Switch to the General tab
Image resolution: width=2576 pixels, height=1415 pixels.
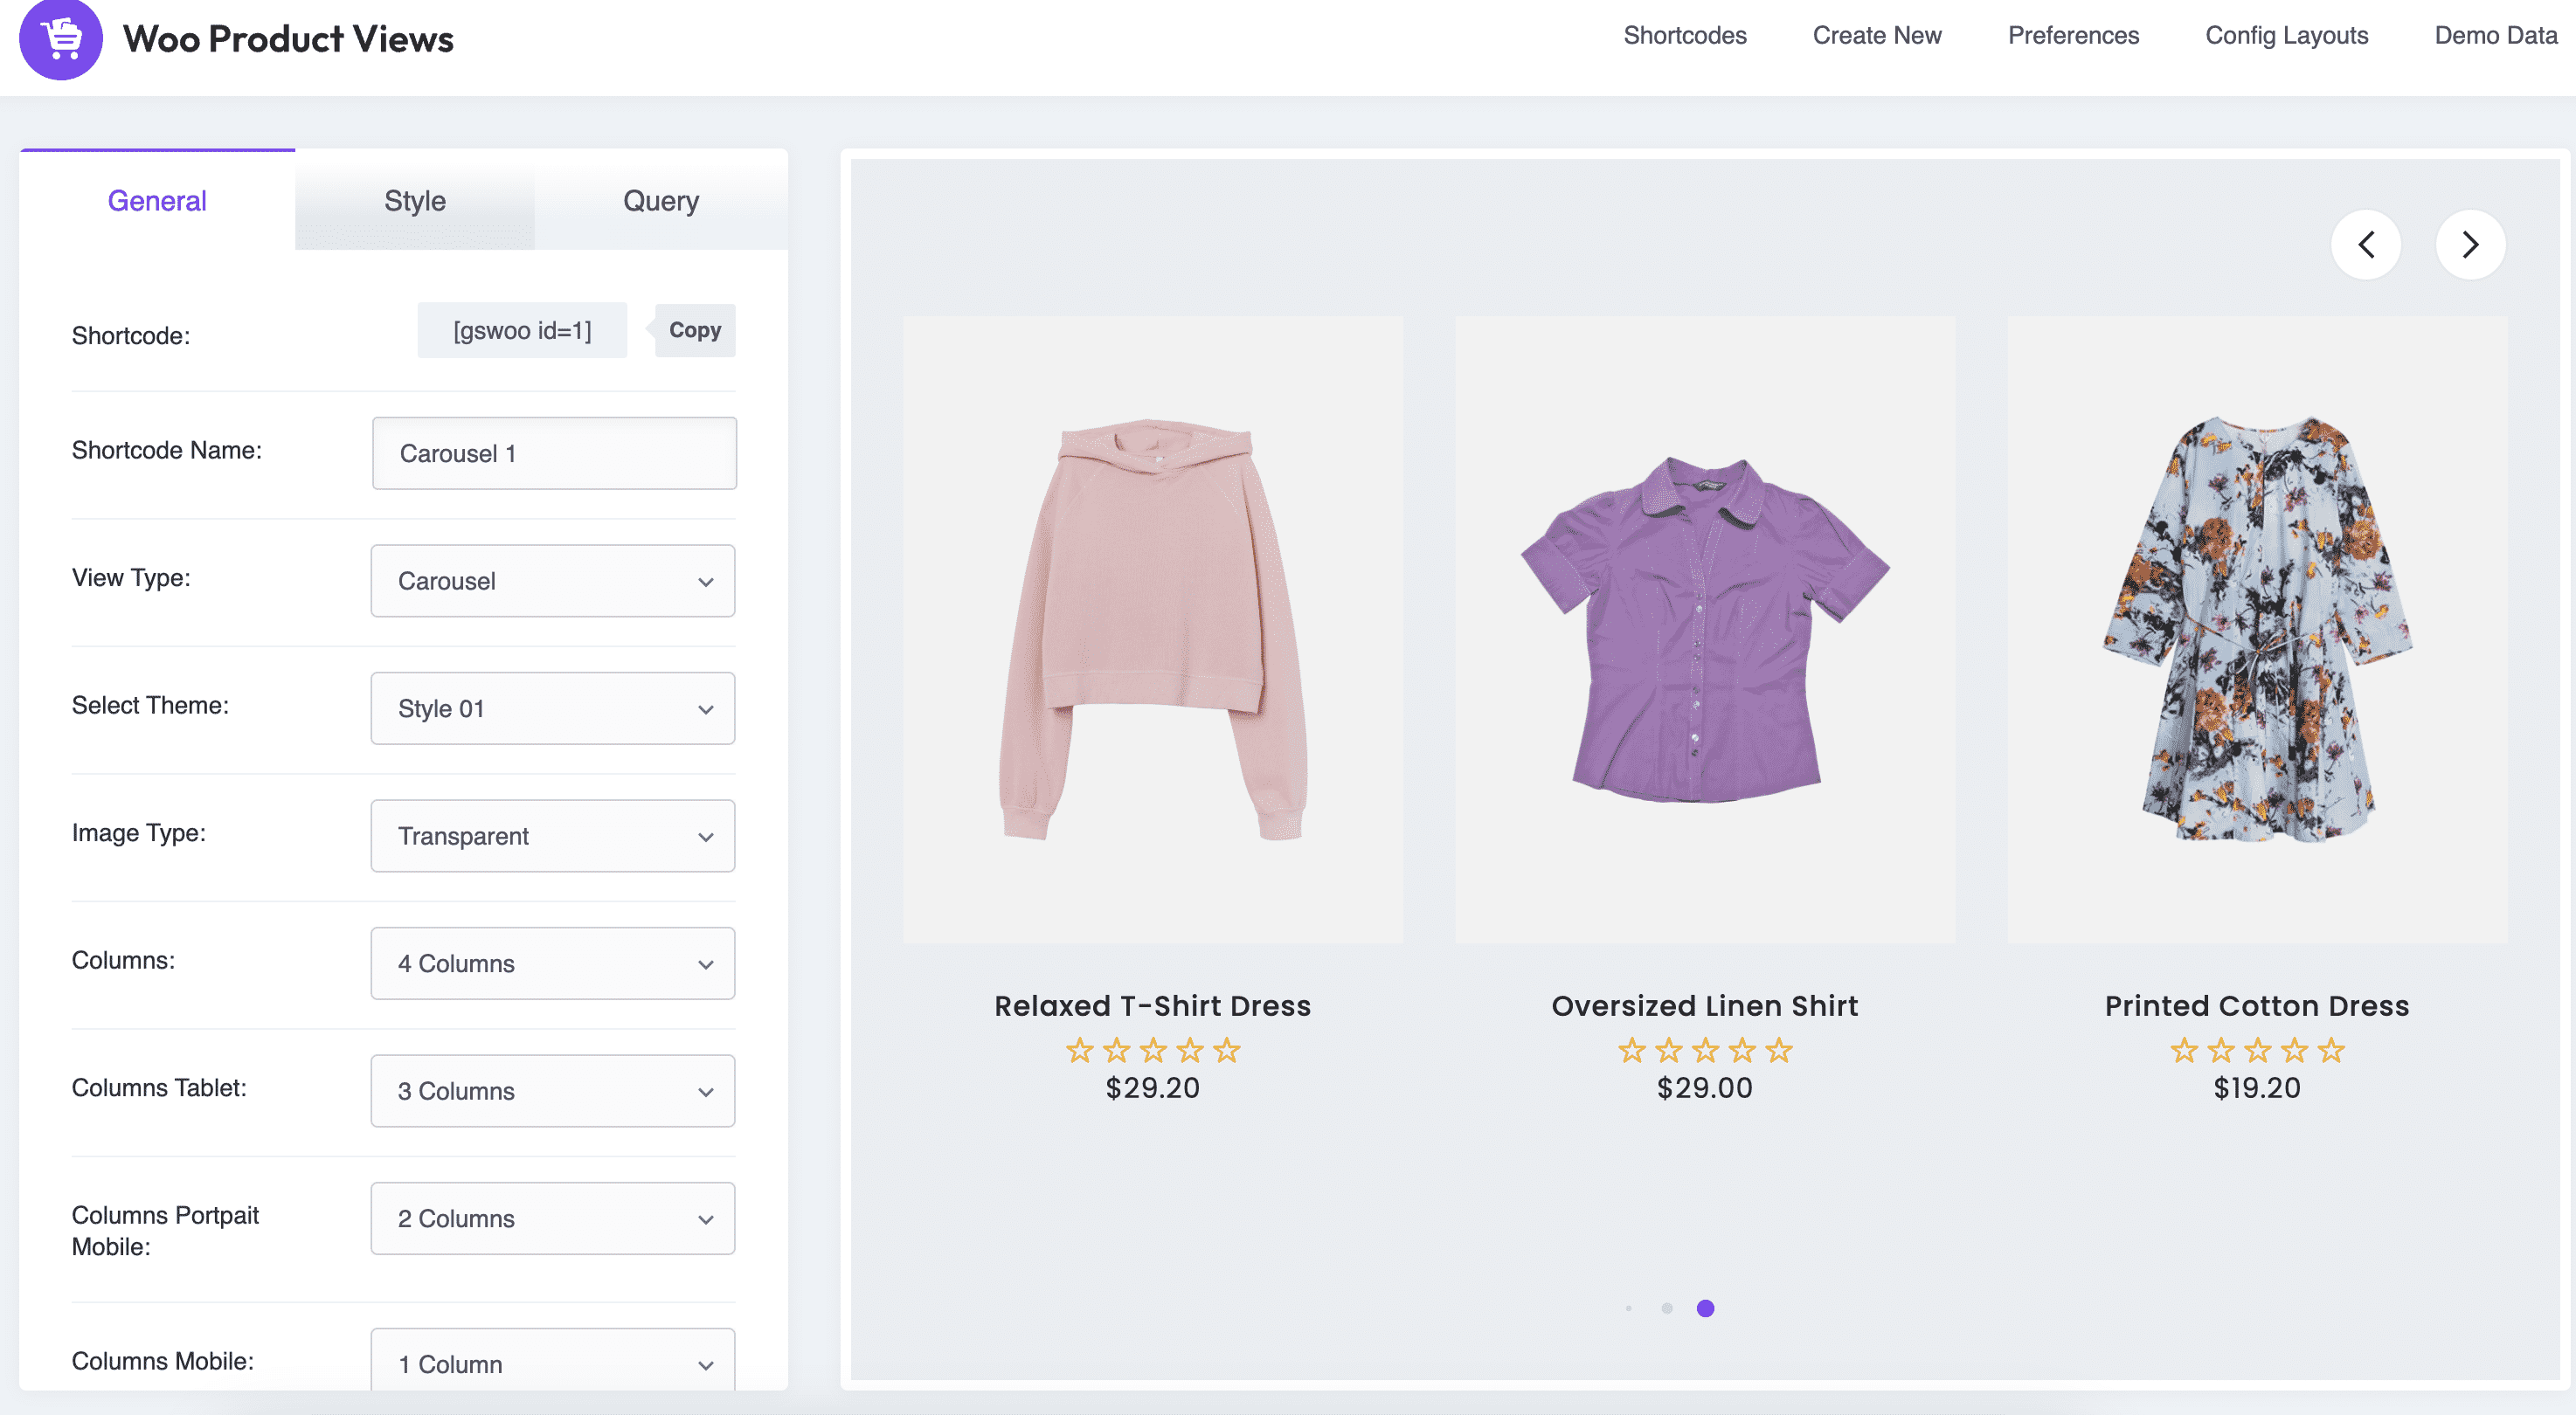pyautogui.click(x=157, y=201)
